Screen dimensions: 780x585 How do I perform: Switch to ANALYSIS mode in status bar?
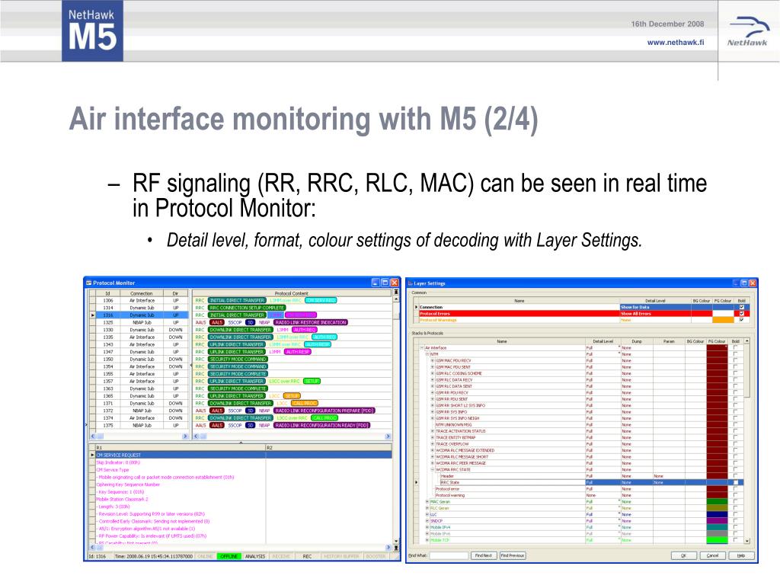click(x=255, y=556)
